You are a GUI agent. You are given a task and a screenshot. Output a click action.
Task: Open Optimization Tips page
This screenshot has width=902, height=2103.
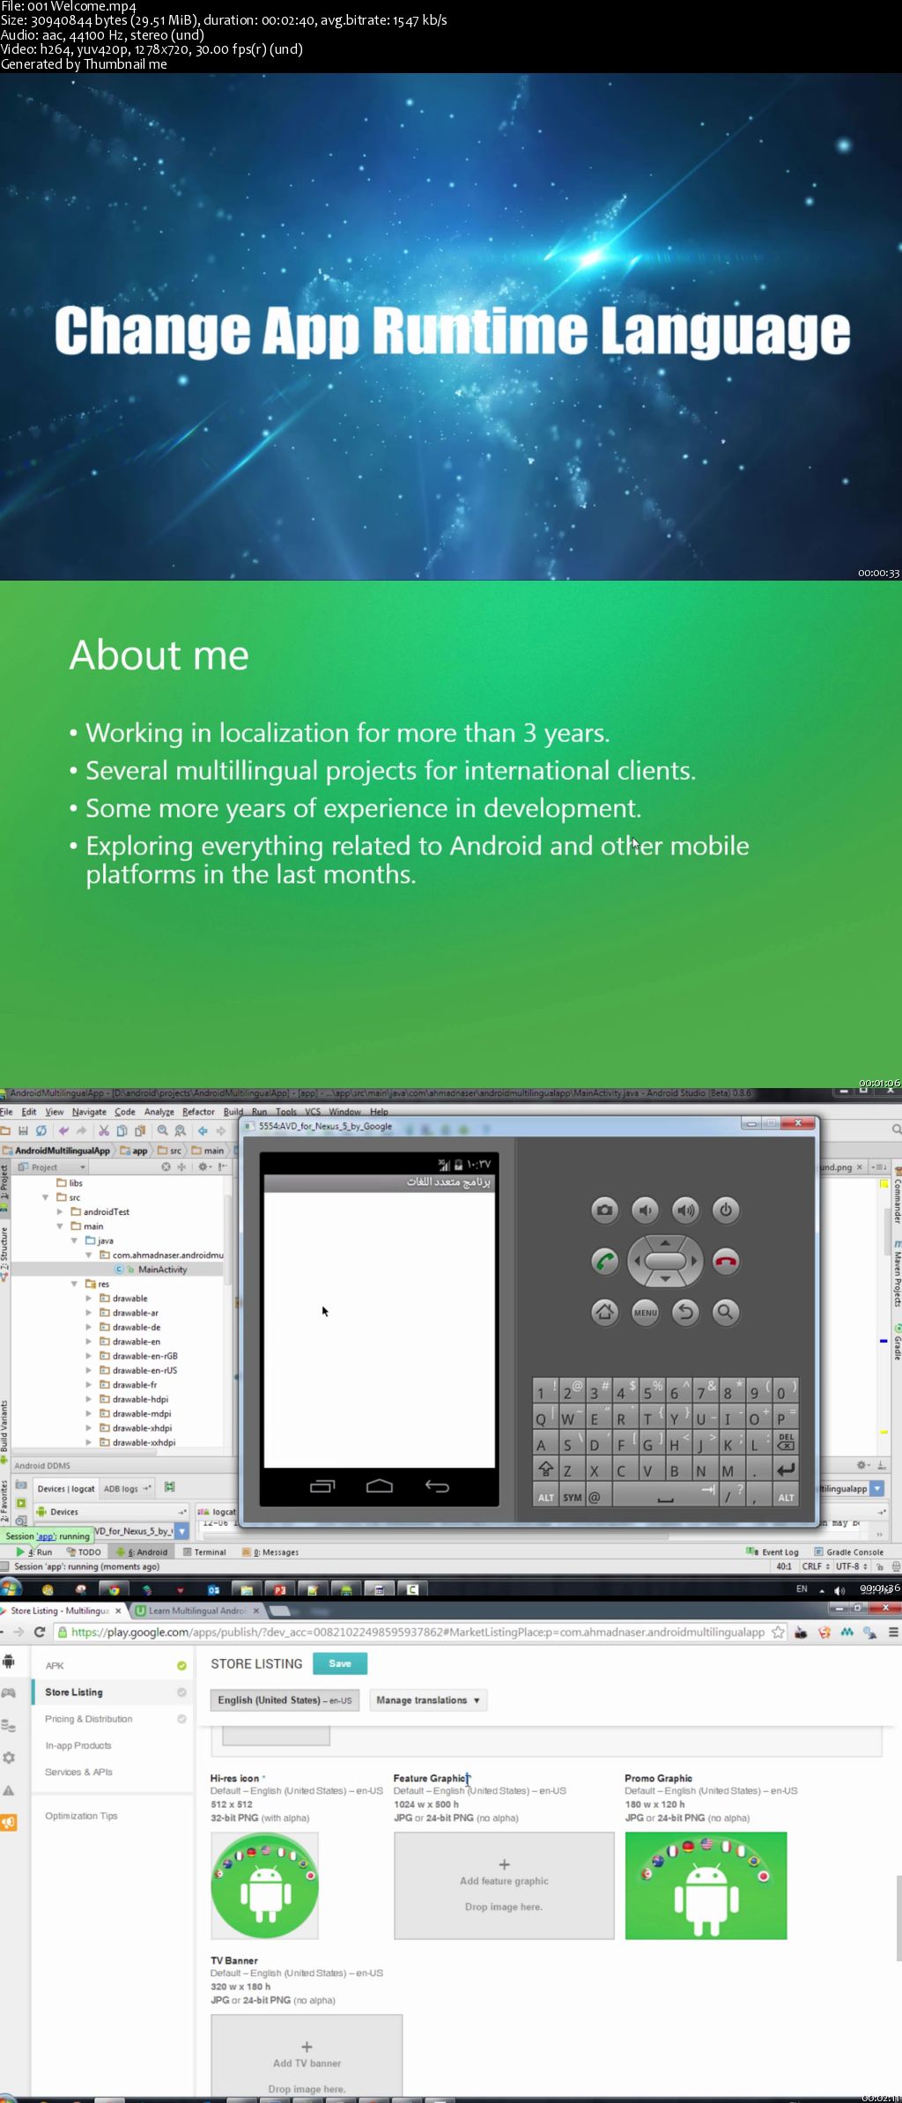[x=81, y=1816]
